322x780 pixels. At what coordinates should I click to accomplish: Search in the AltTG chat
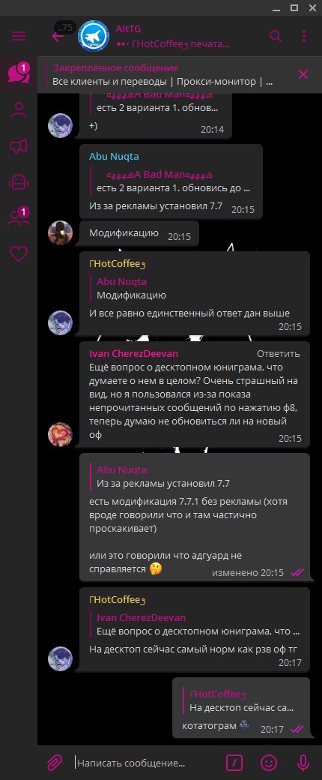(276, 36)
